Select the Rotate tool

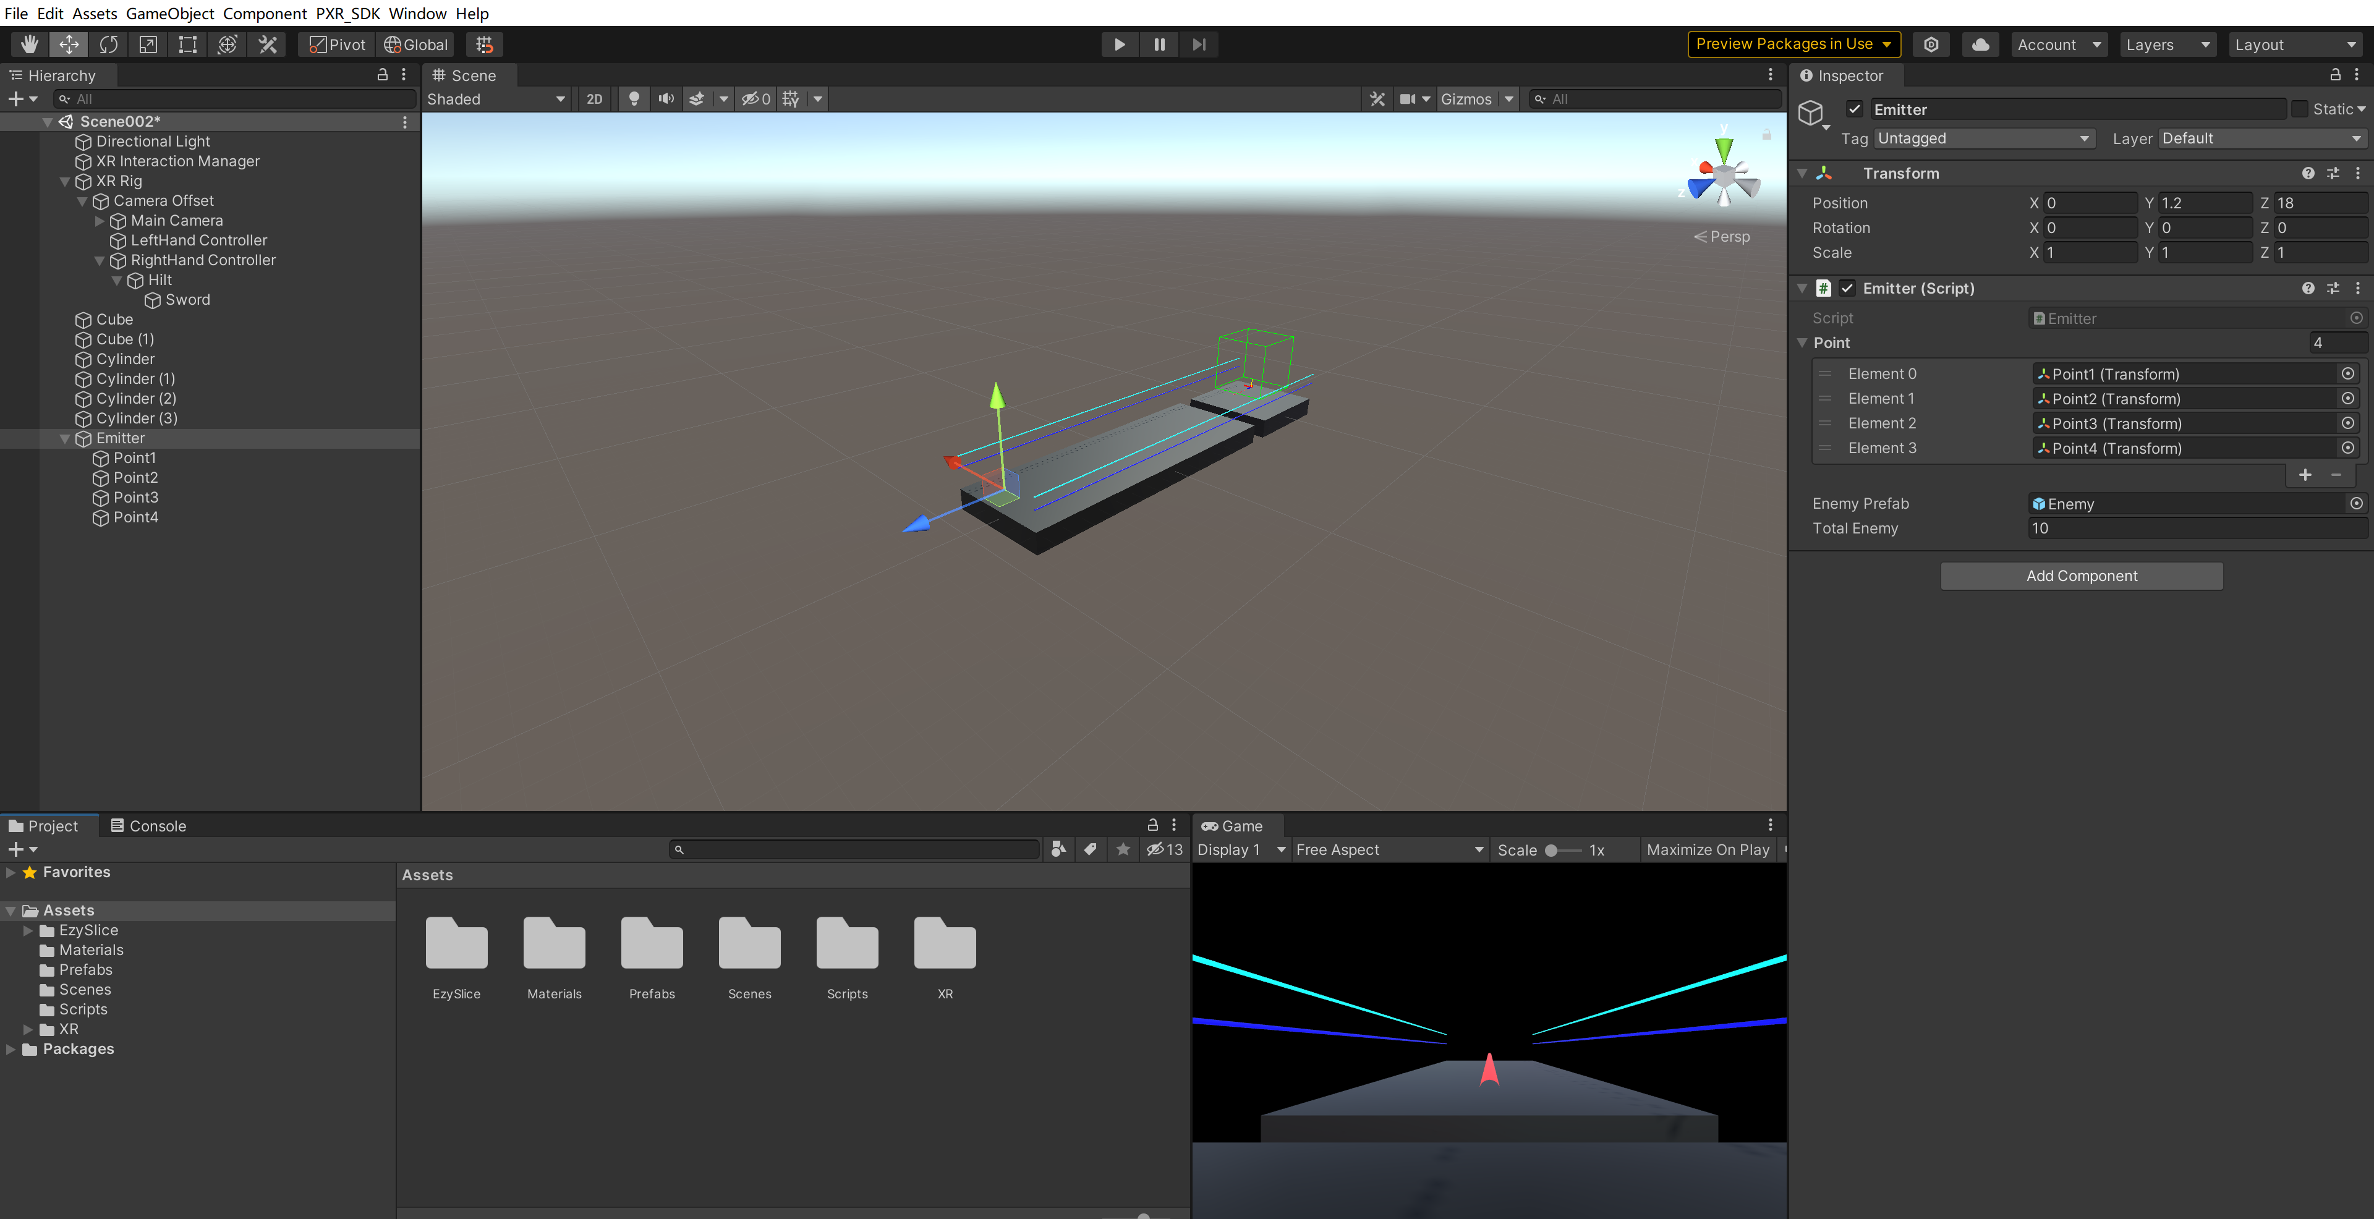point(109,45)
